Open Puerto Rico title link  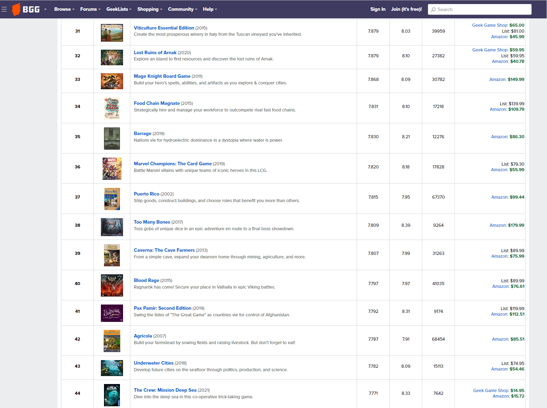click(x=147, y=194)
